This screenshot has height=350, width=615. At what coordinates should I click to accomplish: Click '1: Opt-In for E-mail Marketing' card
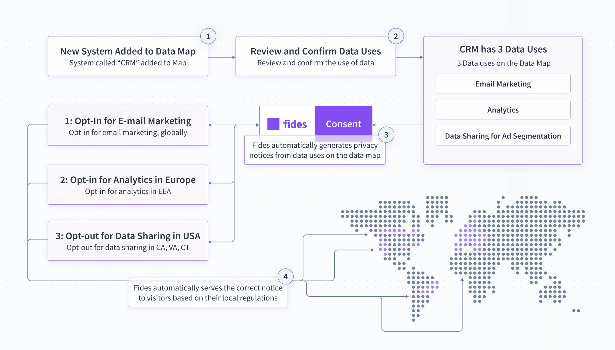128,126
